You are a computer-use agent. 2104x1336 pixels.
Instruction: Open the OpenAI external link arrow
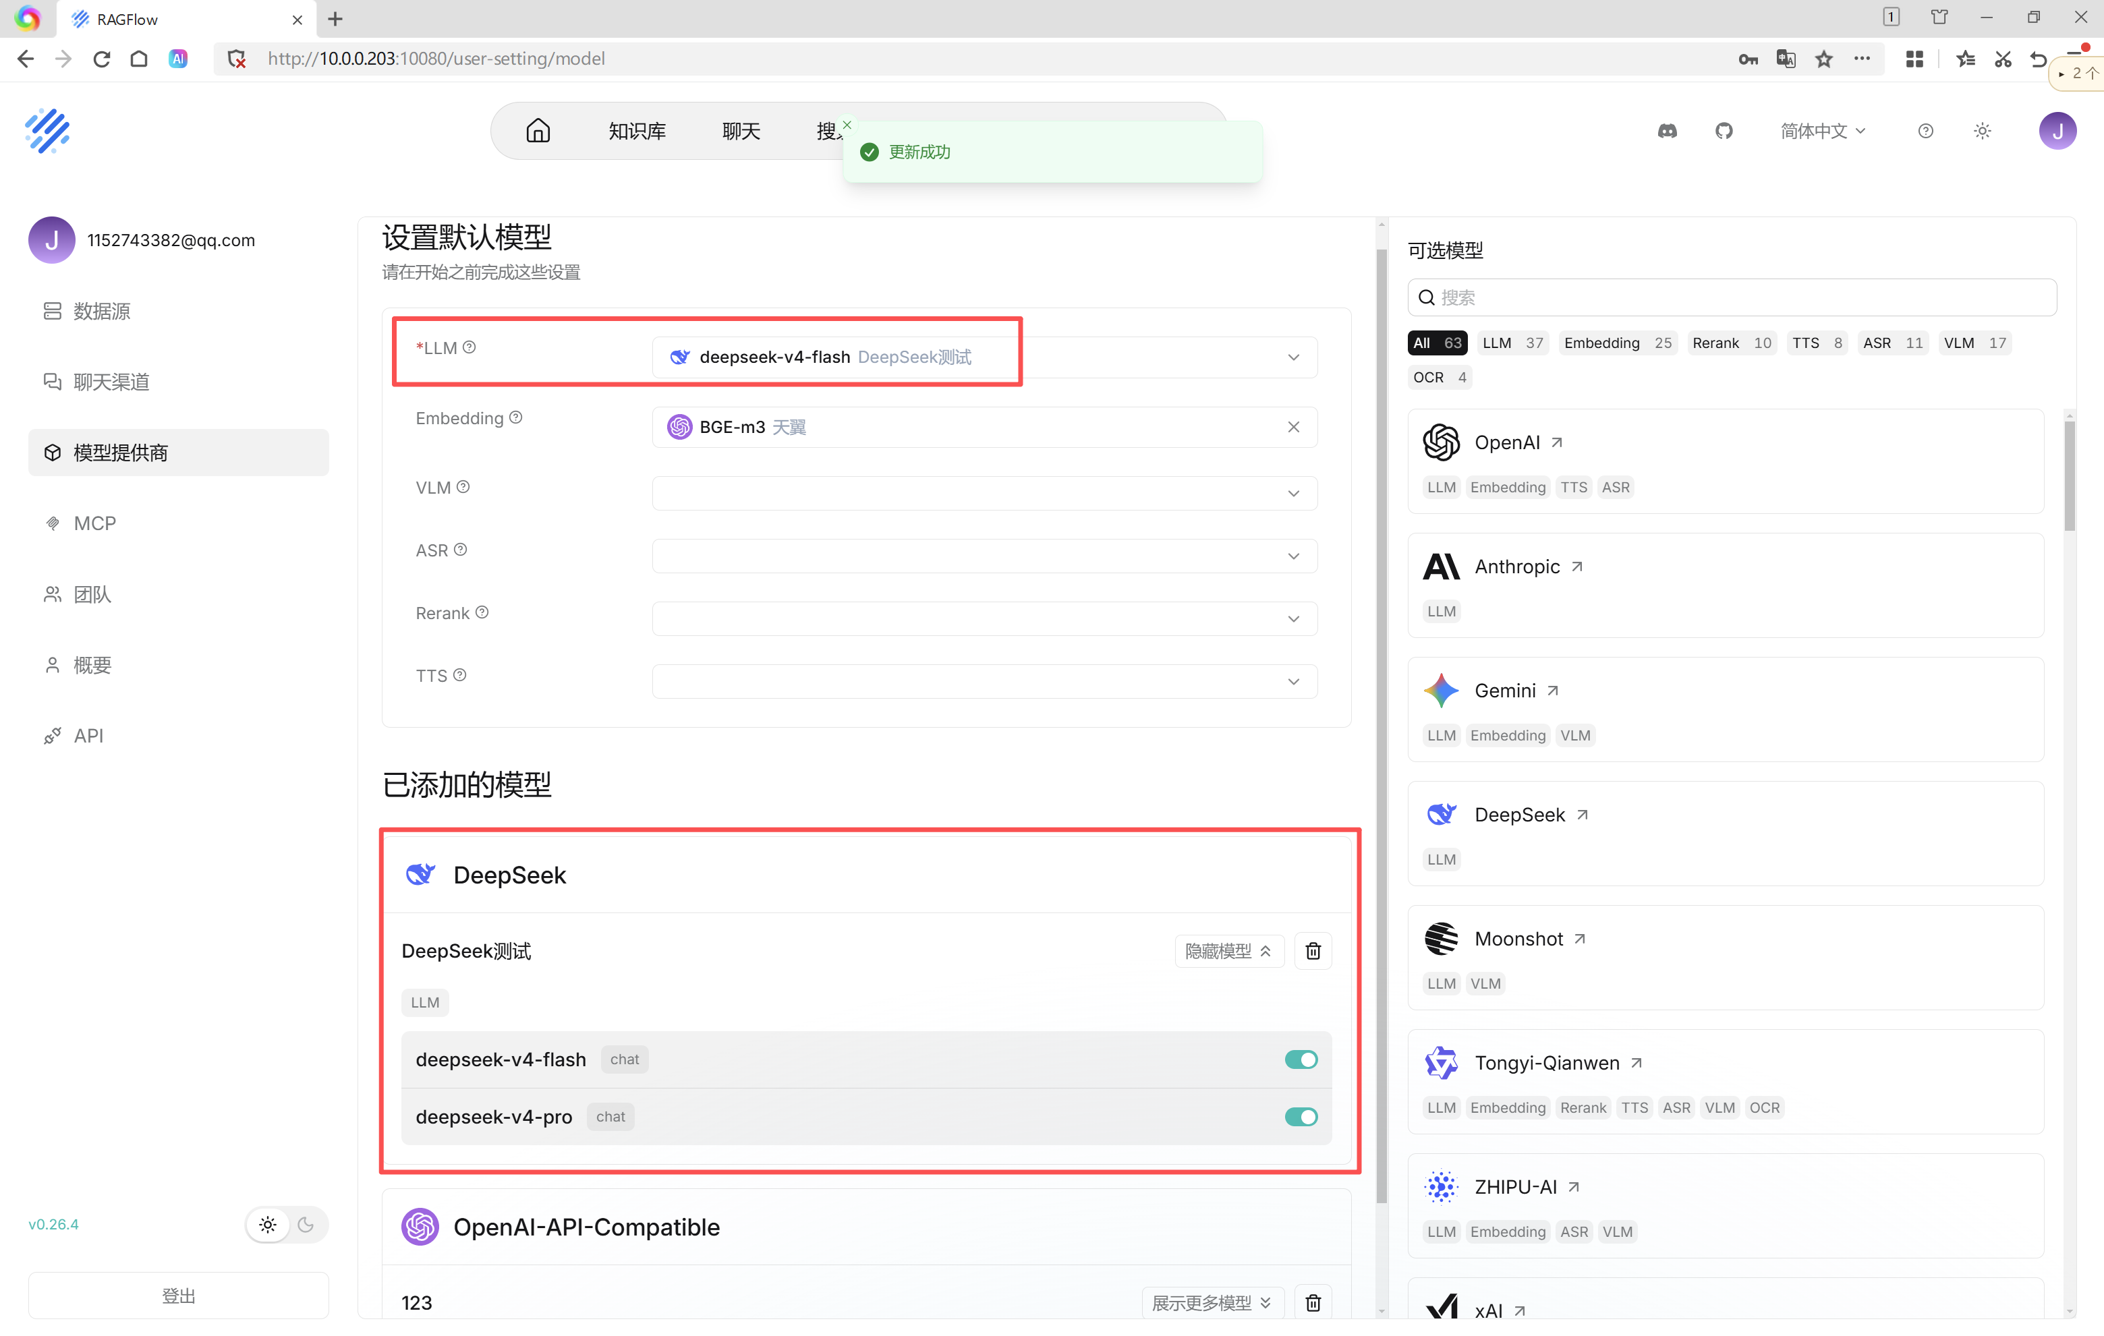coord(1557,443)
